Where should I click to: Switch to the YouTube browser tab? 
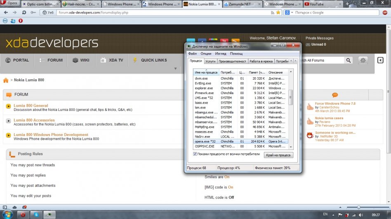tap(318, 4)
